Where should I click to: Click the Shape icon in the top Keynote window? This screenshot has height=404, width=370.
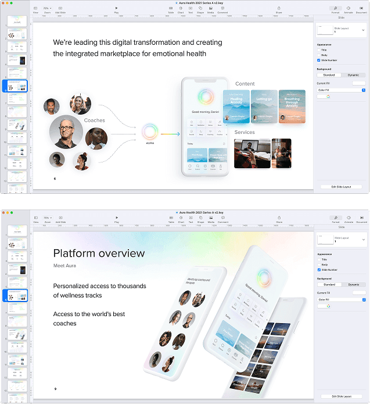point(200,8)
